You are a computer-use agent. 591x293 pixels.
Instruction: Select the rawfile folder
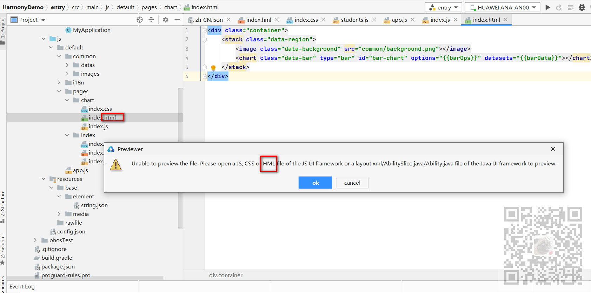70,223
